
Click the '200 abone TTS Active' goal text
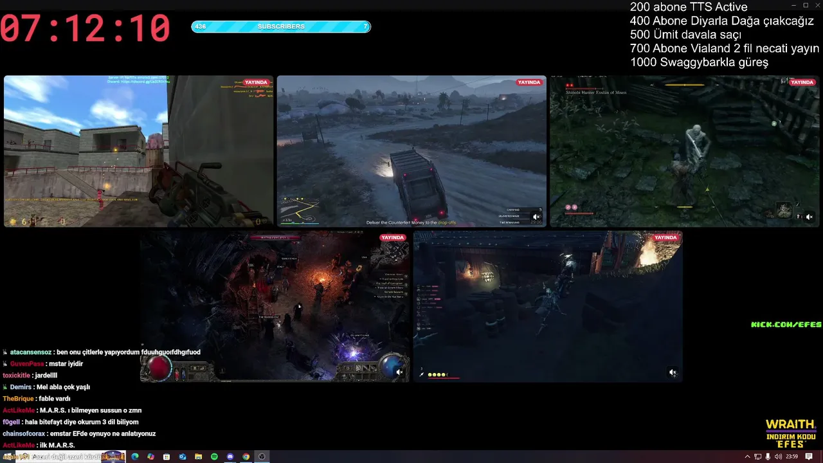689,7
